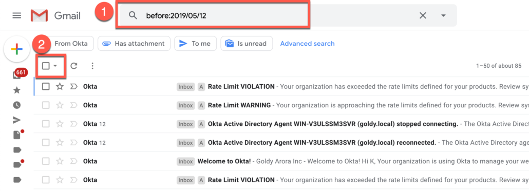
Task: Mark Rate Limit WARNING email as important
Action: [x=73, y=105]
